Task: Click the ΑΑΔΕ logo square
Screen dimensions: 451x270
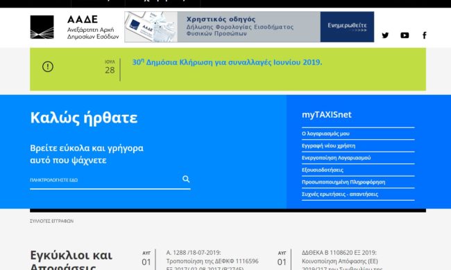Action: point(42,27)
